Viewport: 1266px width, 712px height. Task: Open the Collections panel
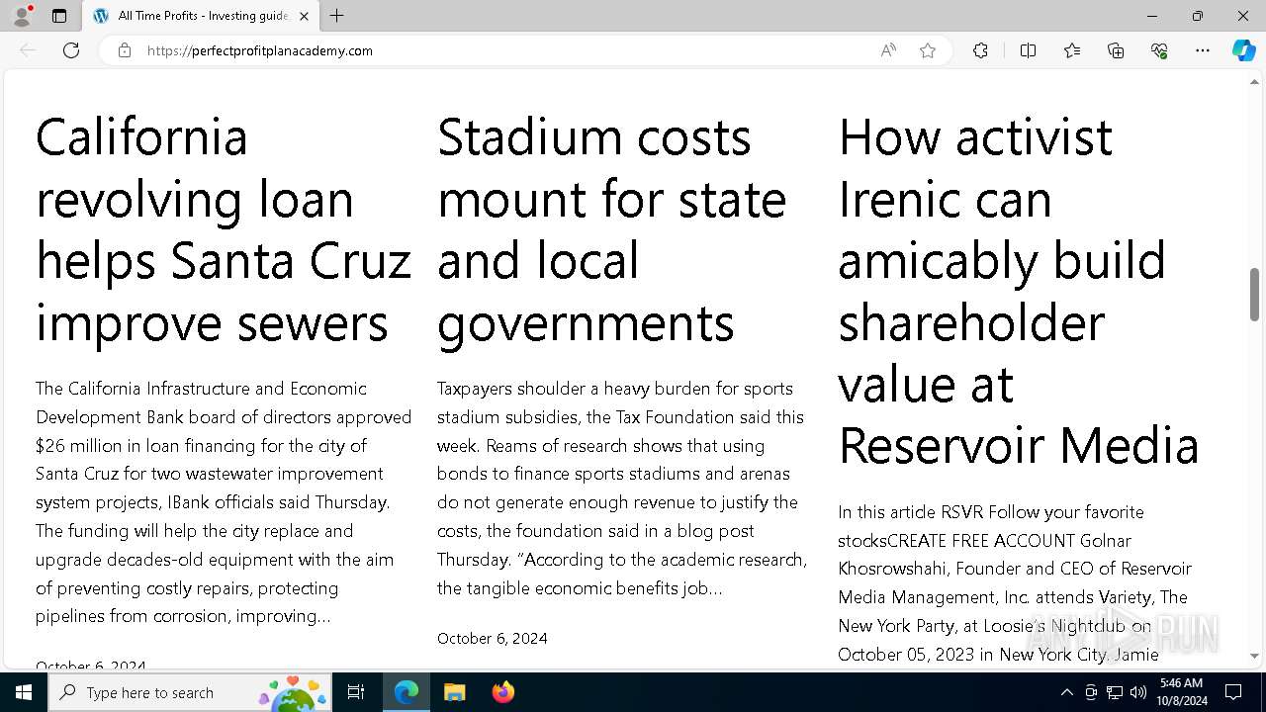(x=1116, y=50)
